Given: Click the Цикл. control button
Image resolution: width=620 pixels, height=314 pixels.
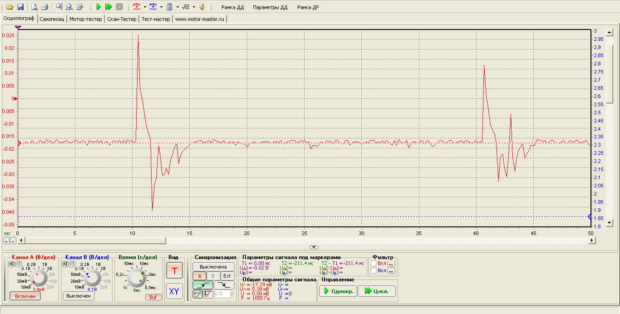Looking at the screenshot, I should click(x=377, y=291).
